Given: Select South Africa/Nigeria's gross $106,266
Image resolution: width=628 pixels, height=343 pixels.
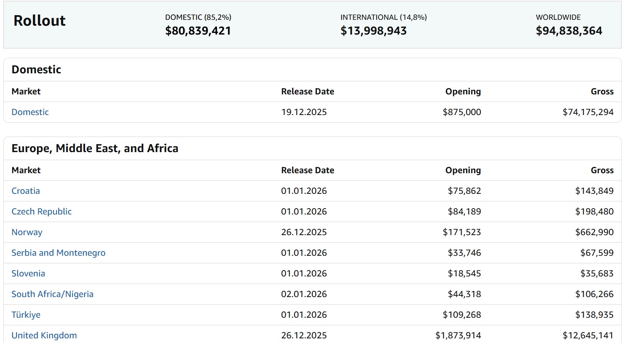Looking at the screenshot, I should click(594, 294).
